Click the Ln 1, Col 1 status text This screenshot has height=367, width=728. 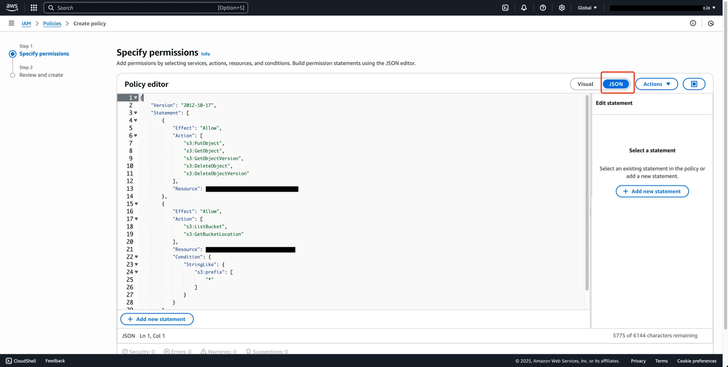(x=152, y=336)
